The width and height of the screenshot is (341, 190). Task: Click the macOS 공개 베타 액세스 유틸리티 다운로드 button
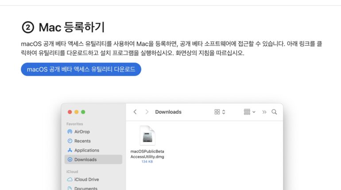81,69
